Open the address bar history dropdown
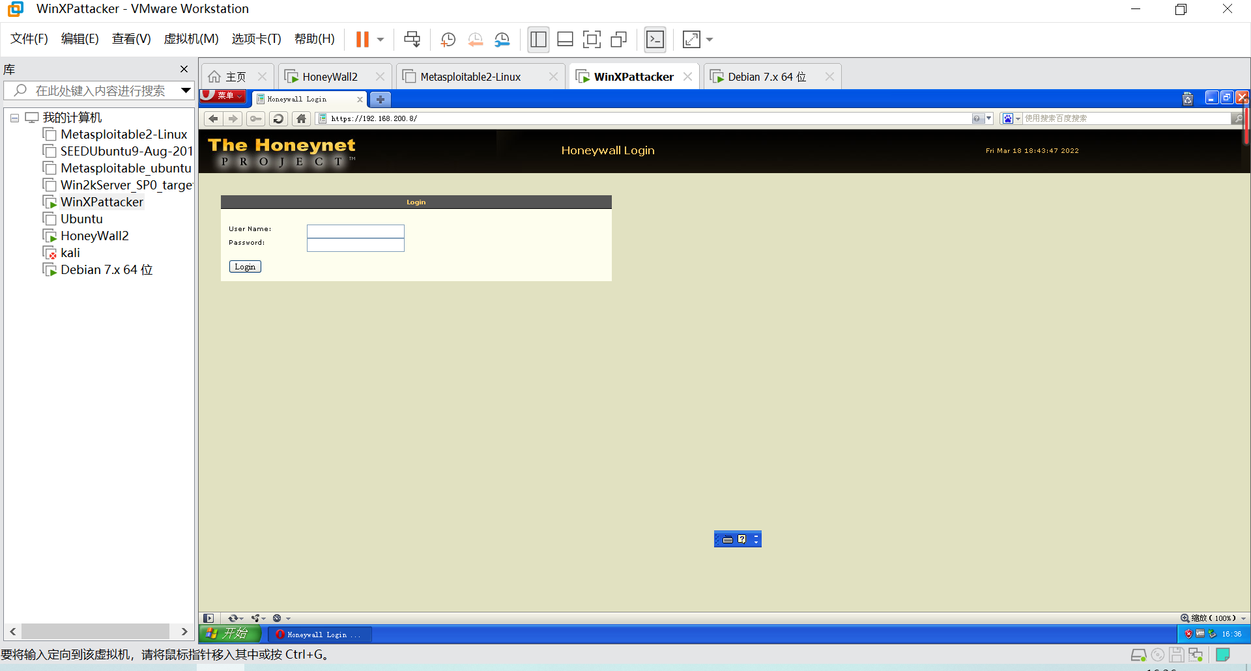Image resolution: width=1251 pixels, height=671 pixels. tap(989, 118)
